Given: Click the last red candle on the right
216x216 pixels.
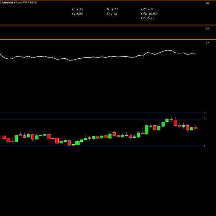Looking at the screenshot, I should (196, 128).
